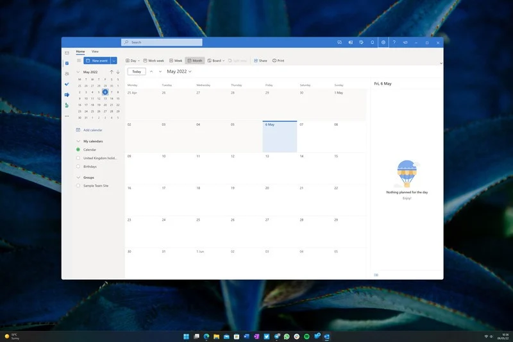Toggle the Calendar calendar checkbox
Screen dimensions: 513x342
tap(78, 150)
